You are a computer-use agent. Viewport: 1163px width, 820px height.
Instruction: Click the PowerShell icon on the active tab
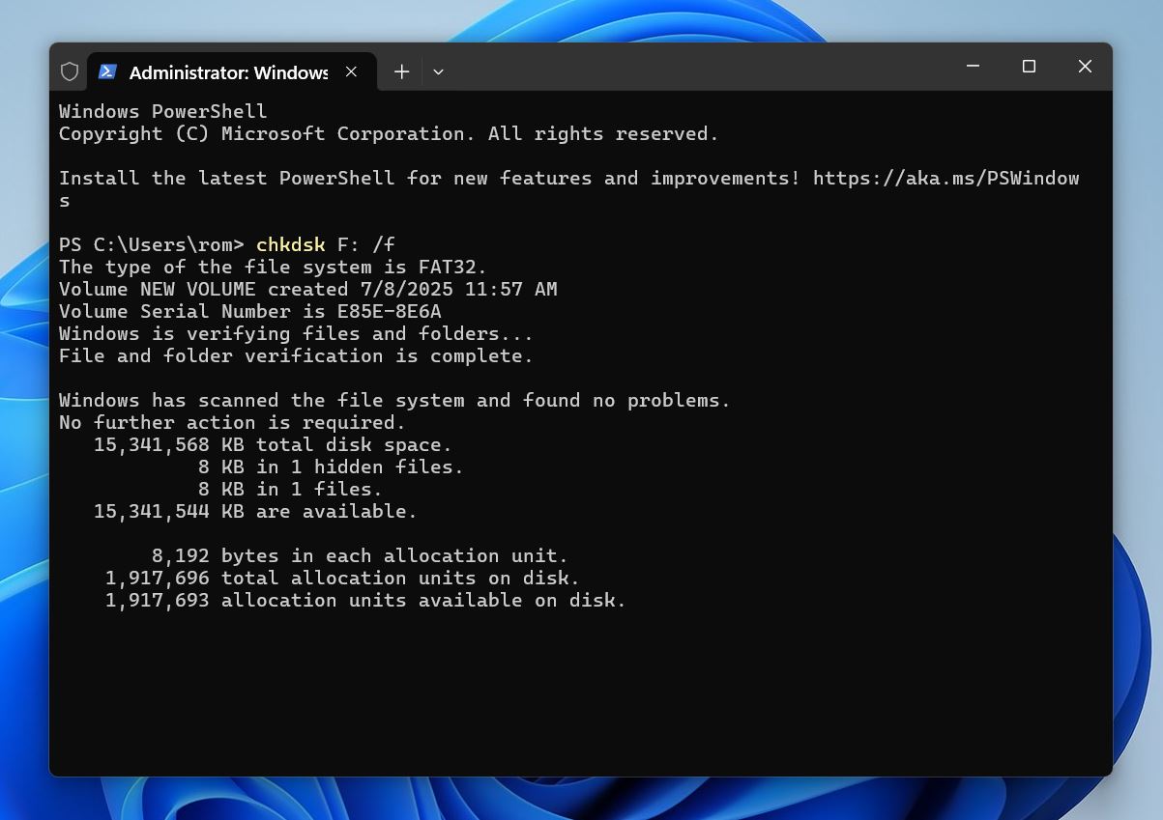pyautogui.click(x=106, y=71)
